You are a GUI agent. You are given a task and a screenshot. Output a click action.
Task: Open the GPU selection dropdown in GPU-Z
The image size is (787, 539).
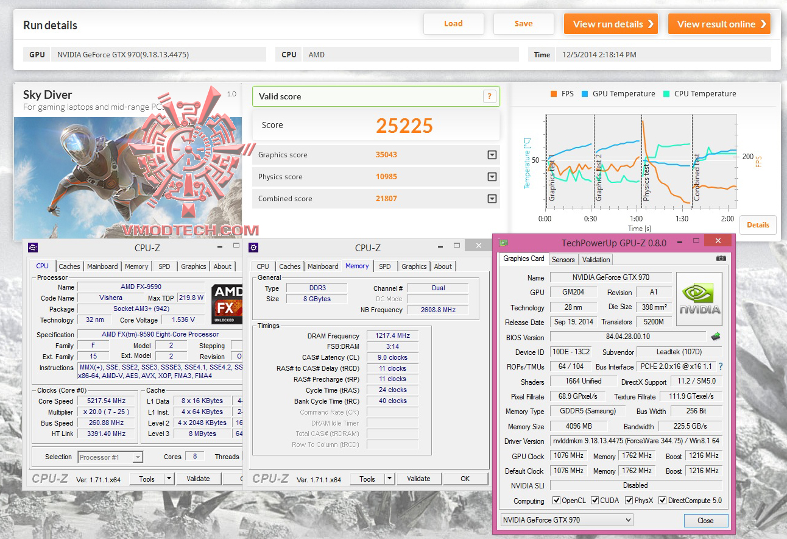click(x=566, y=520)
